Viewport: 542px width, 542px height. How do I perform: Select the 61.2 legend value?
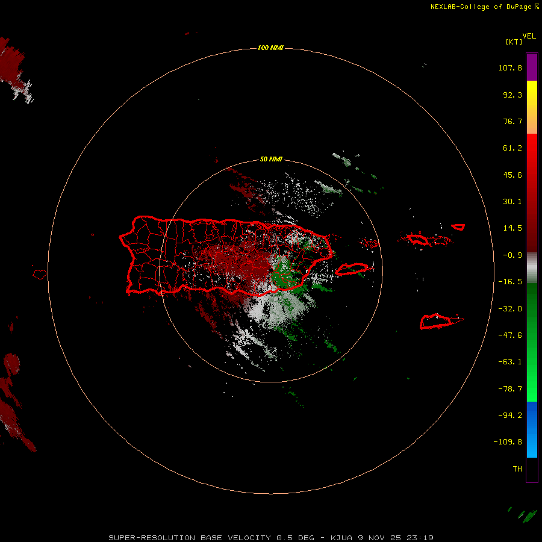pyautogui.click(x=512, y=148)
